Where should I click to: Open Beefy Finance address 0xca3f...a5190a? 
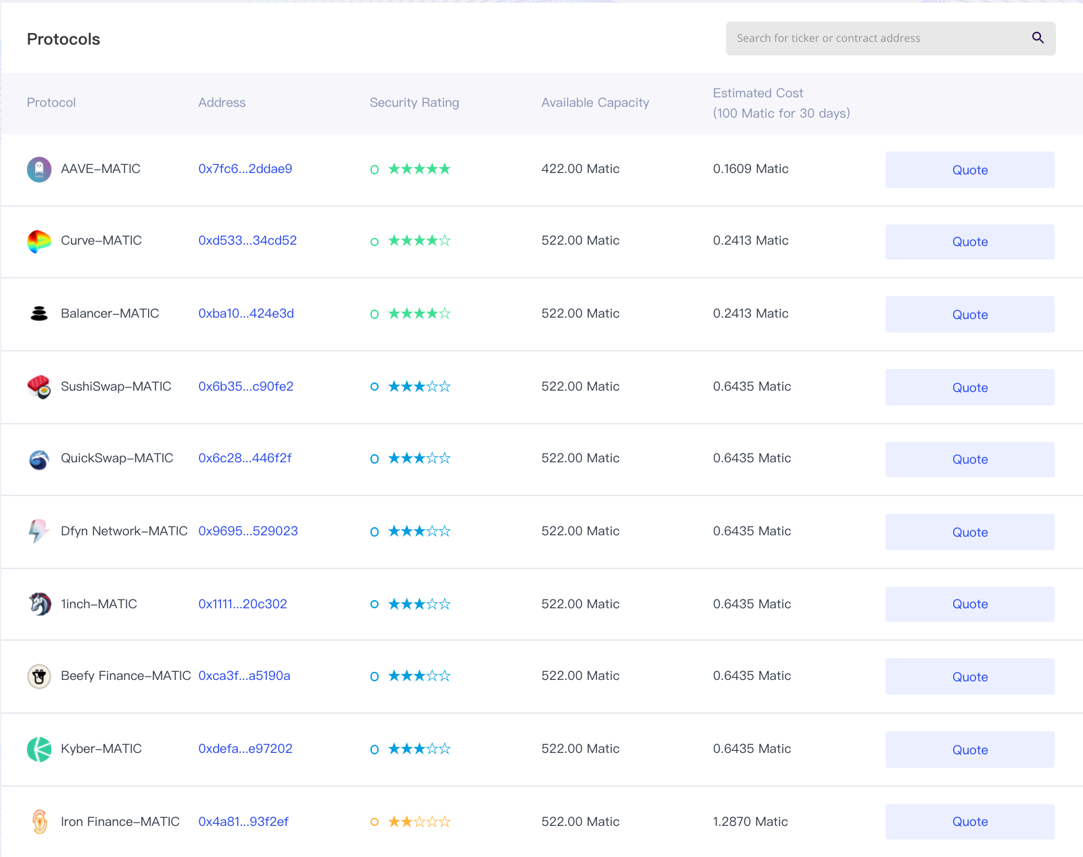(244, 676)
